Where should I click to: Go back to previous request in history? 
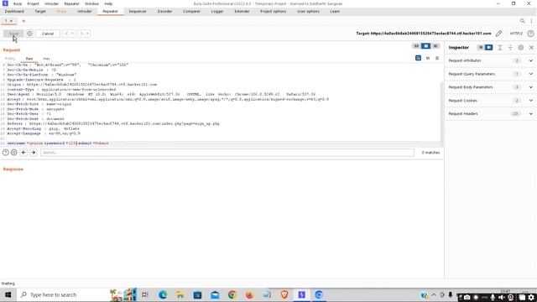[66, 34]
